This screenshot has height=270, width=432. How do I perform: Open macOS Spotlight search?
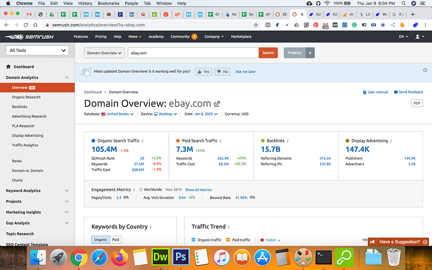[404, 3]
